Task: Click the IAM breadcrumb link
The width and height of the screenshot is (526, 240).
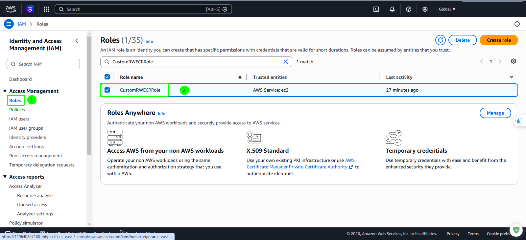Action: pyautogui.click(x=22, y=24)
